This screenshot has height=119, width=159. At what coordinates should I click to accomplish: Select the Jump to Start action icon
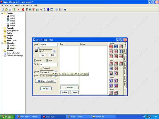coord(116,63)
